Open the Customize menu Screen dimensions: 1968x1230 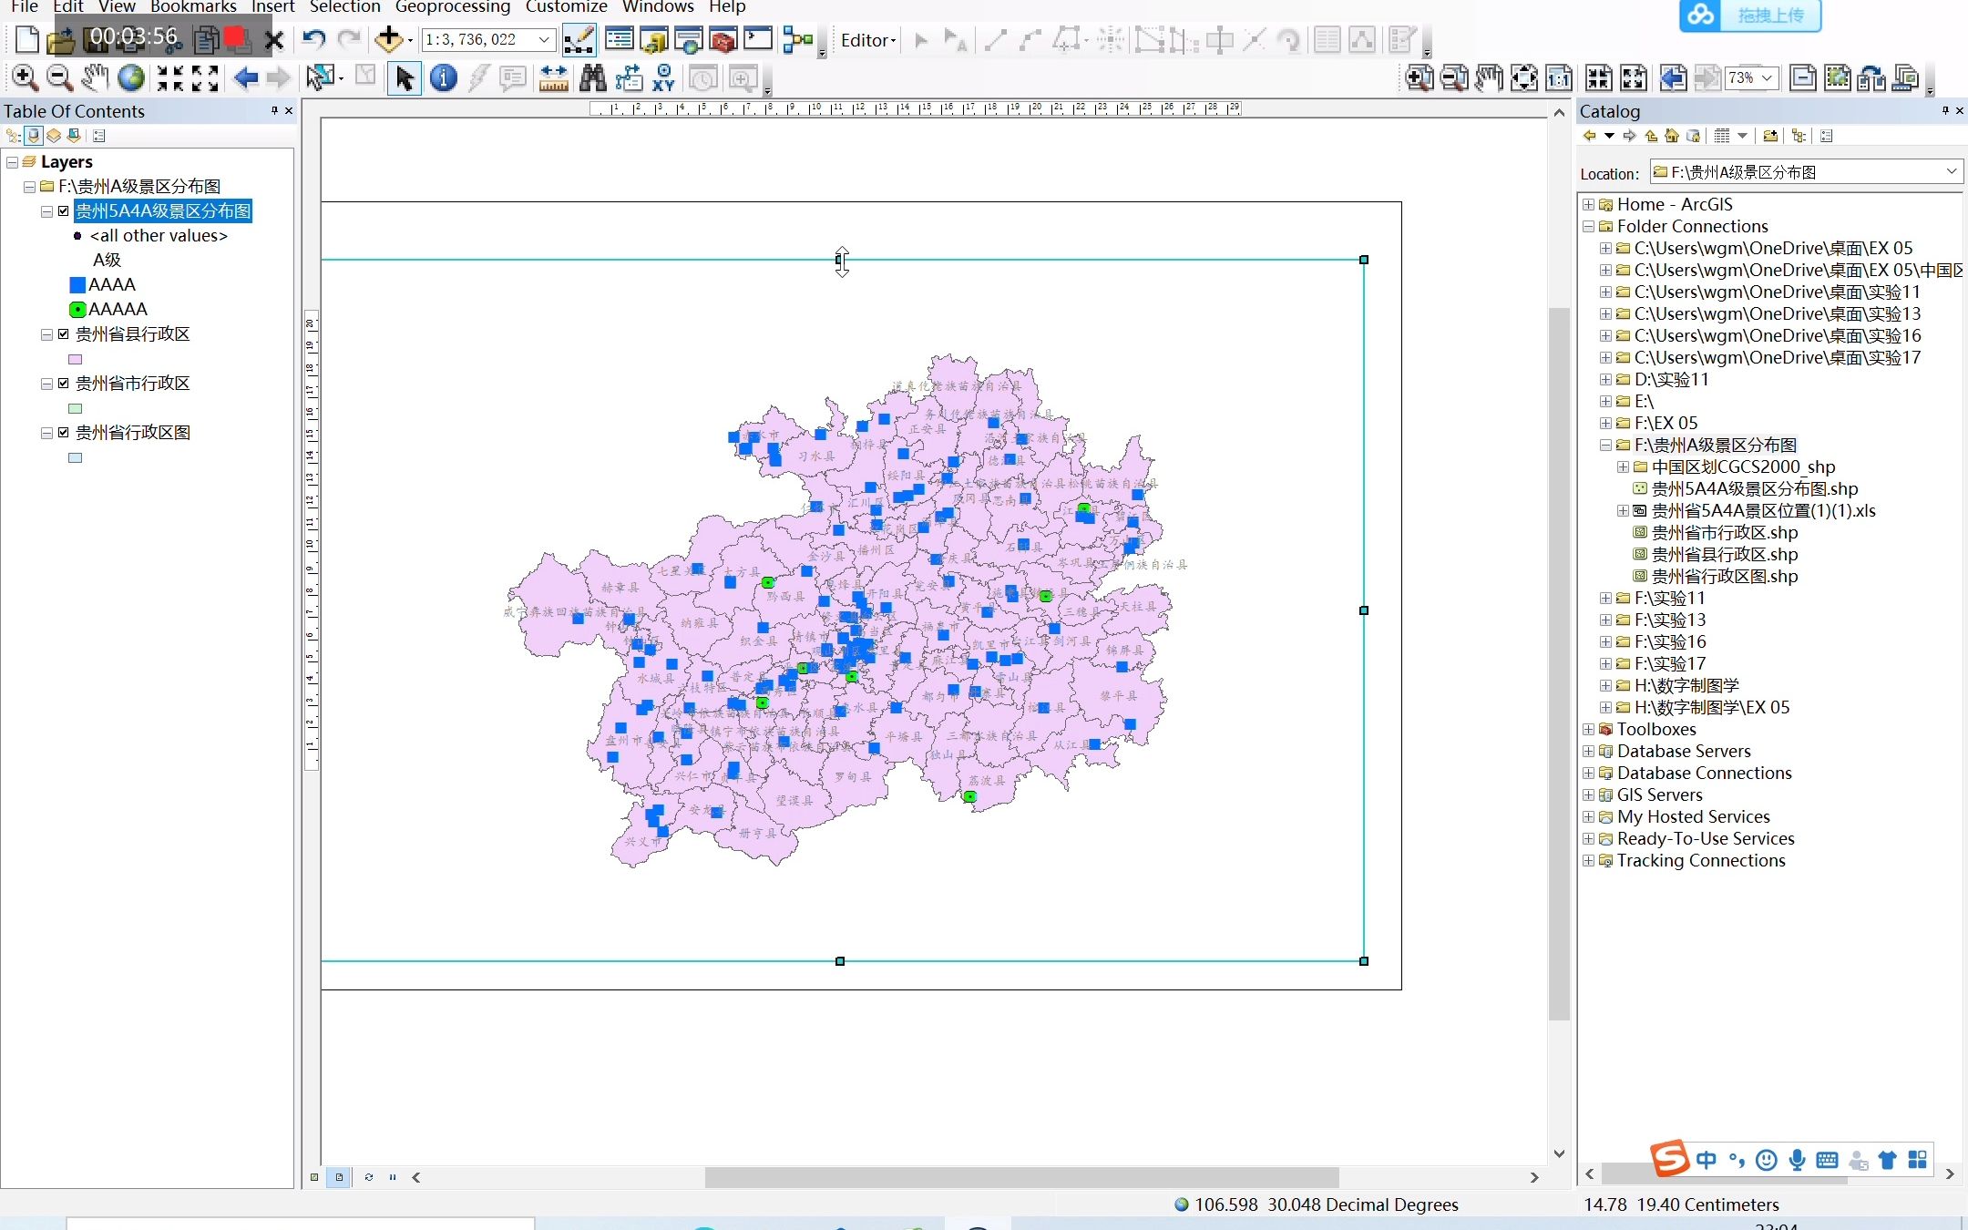tap(566, 7)
